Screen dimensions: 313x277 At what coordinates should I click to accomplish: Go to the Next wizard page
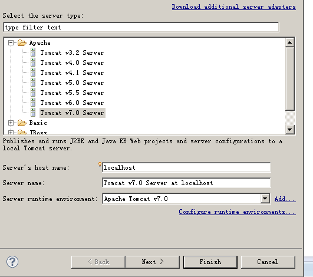153,262
